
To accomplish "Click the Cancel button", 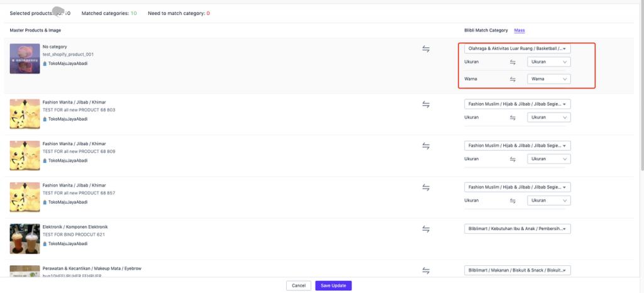I will (x=299, y=285).
